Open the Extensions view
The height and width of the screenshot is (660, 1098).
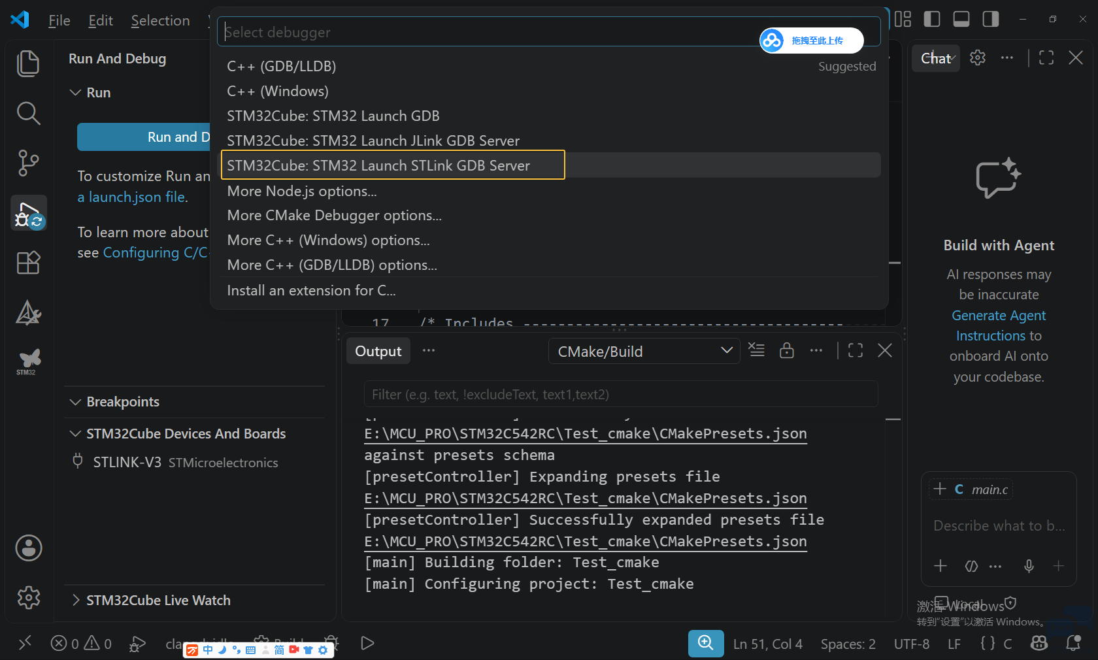(x=28, y=263)
